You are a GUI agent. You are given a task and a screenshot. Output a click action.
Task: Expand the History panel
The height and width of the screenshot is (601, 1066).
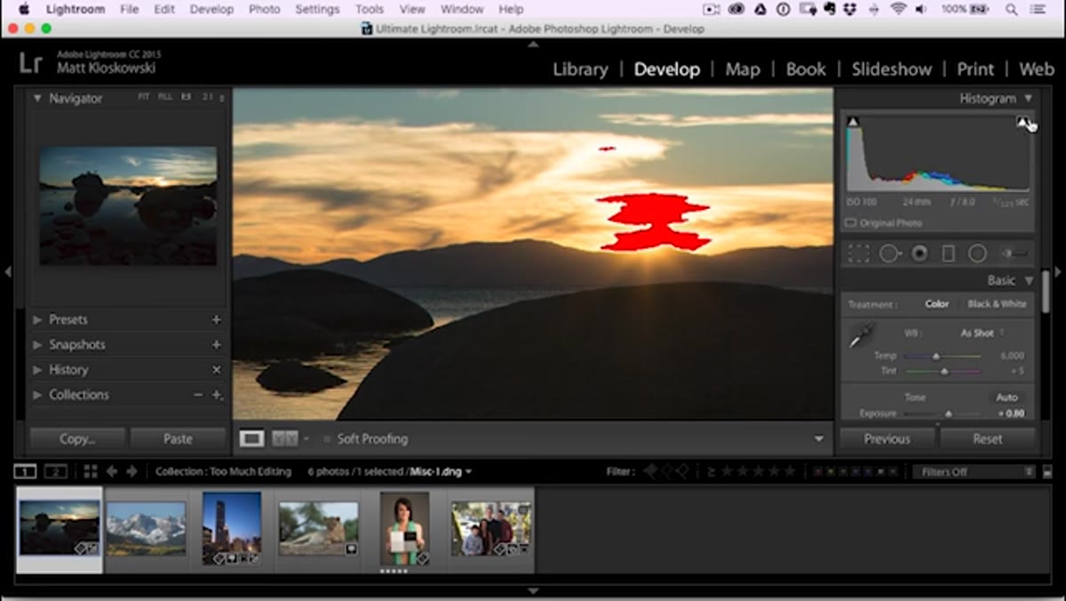pyautogui.click(x=38, y=370)
